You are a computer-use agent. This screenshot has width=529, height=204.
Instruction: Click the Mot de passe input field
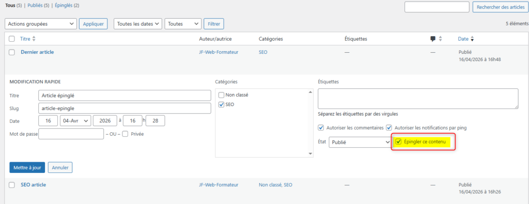point(71,134)
